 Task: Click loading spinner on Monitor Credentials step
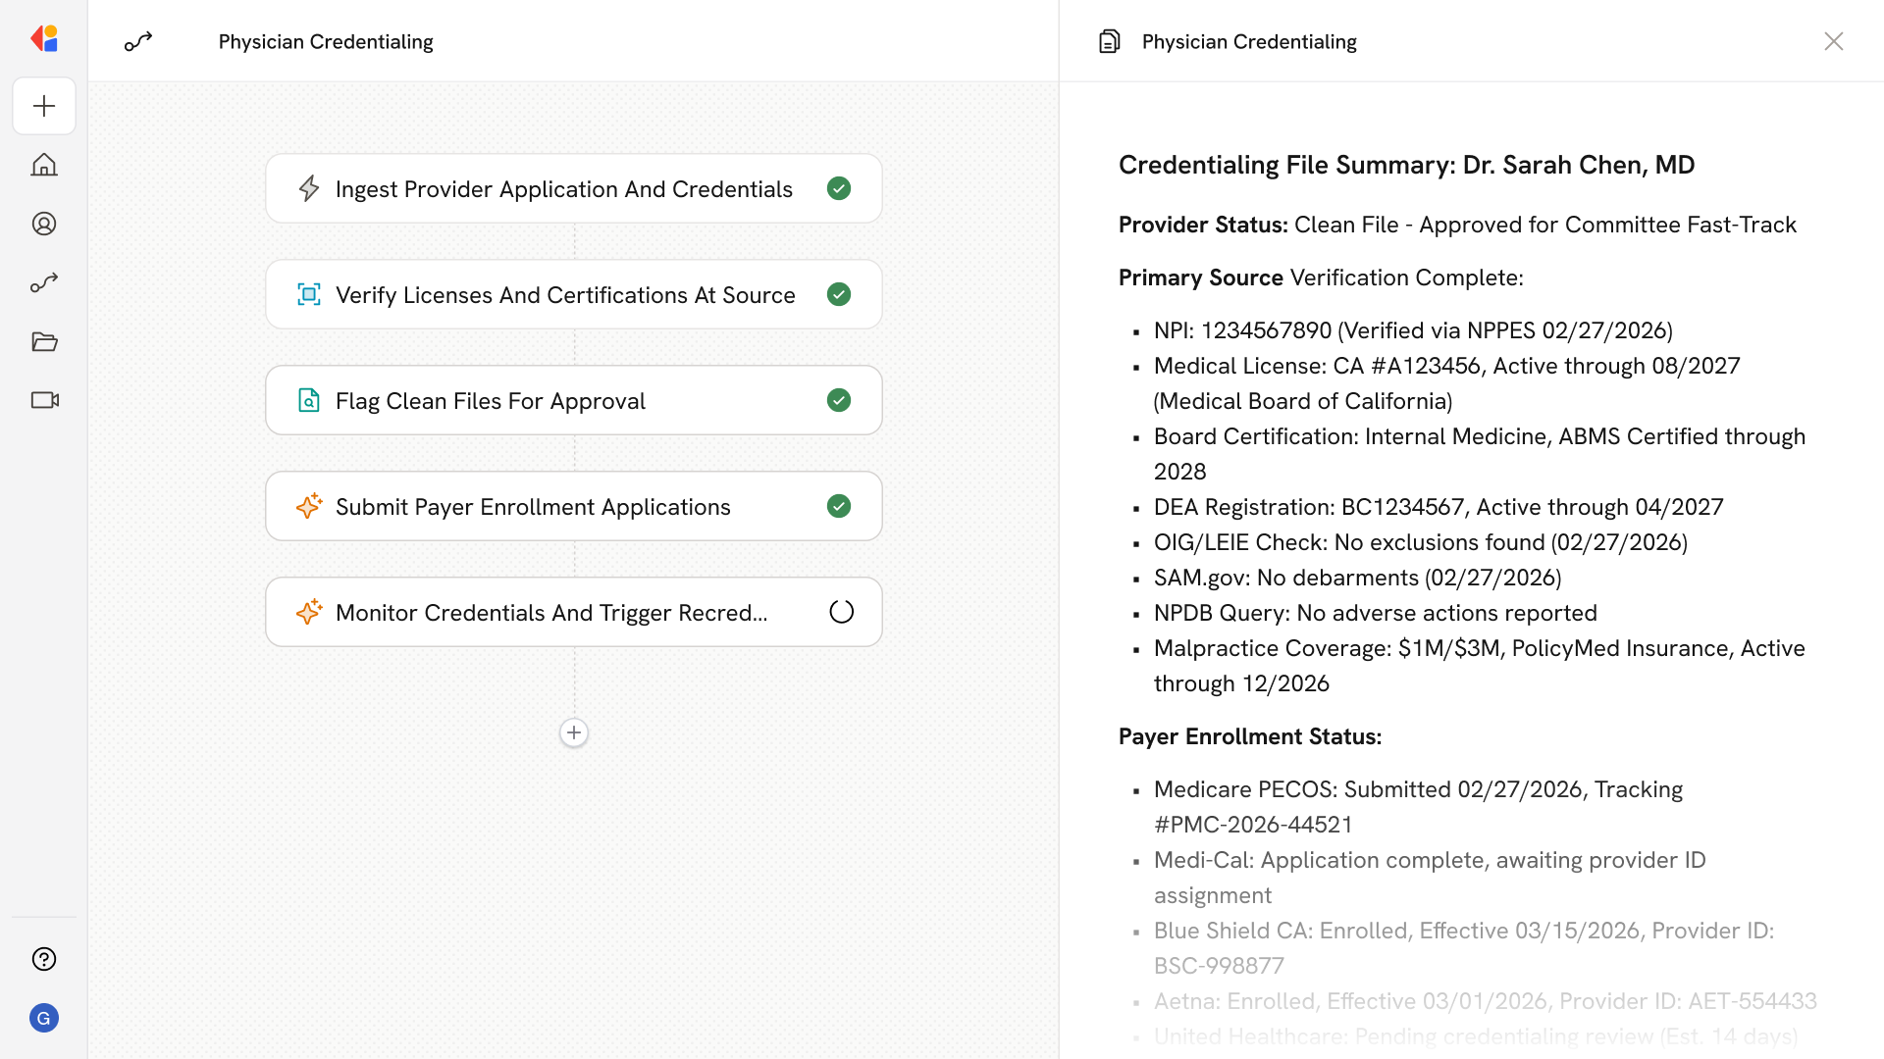click(x=841, y=612)
